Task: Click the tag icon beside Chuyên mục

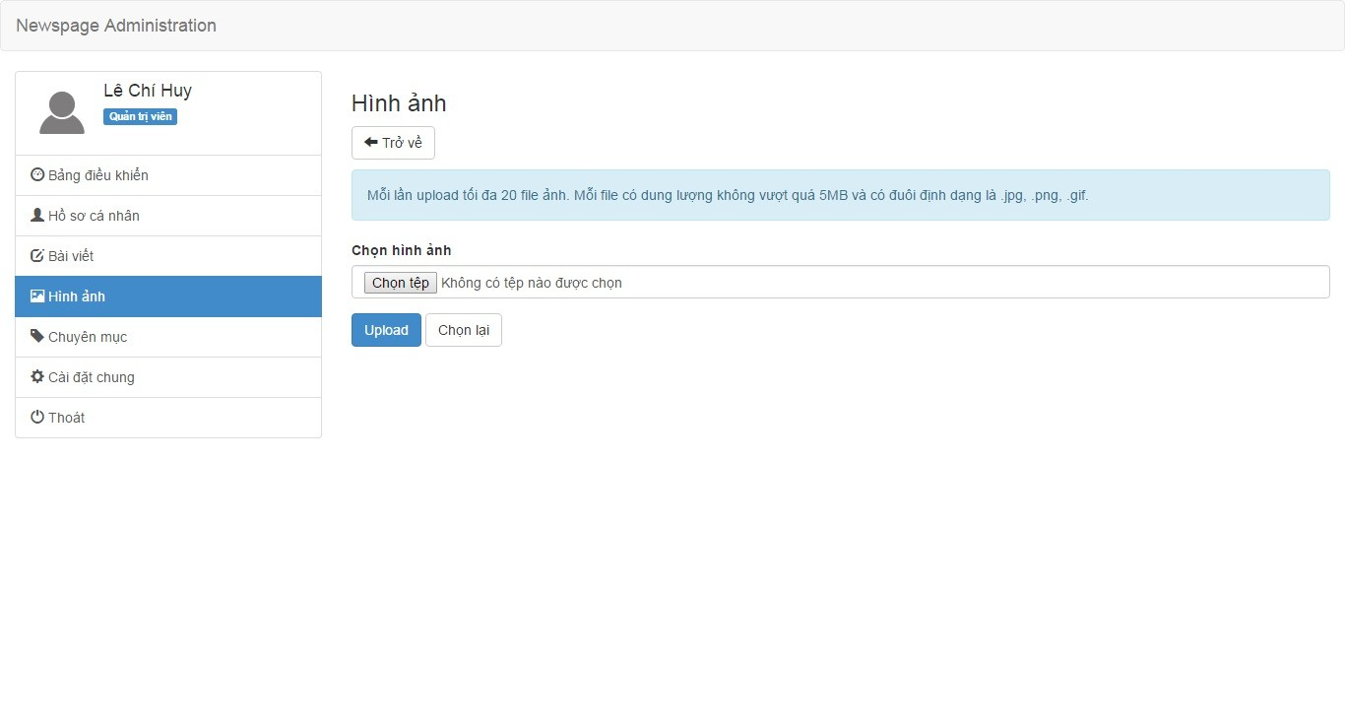Action: point(37,336)
